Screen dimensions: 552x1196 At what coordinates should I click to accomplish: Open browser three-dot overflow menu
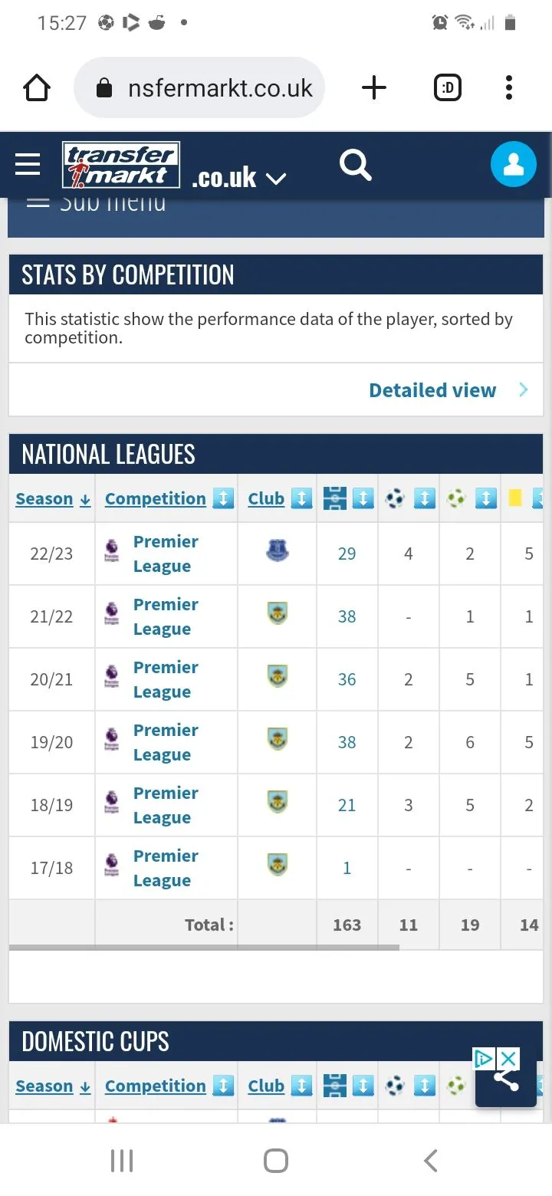click(509, 88)
